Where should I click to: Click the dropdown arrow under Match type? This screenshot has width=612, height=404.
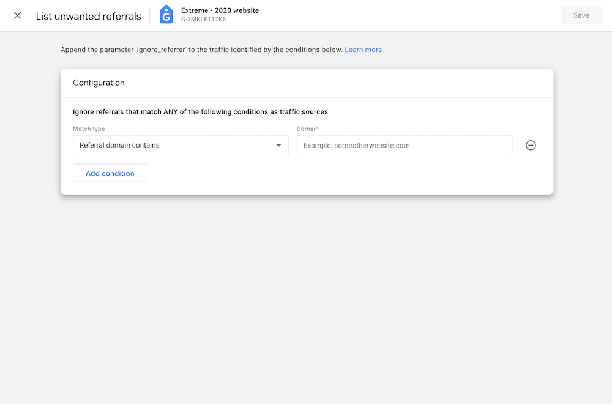pos(279,145)
